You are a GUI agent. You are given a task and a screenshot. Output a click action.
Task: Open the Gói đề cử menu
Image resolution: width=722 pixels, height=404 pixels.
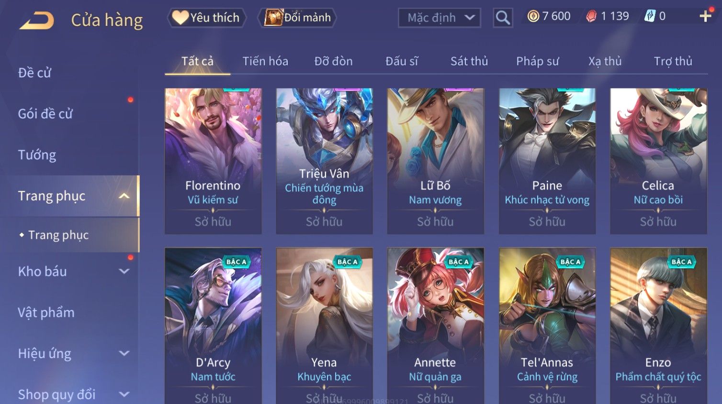[x=45, y=114]
